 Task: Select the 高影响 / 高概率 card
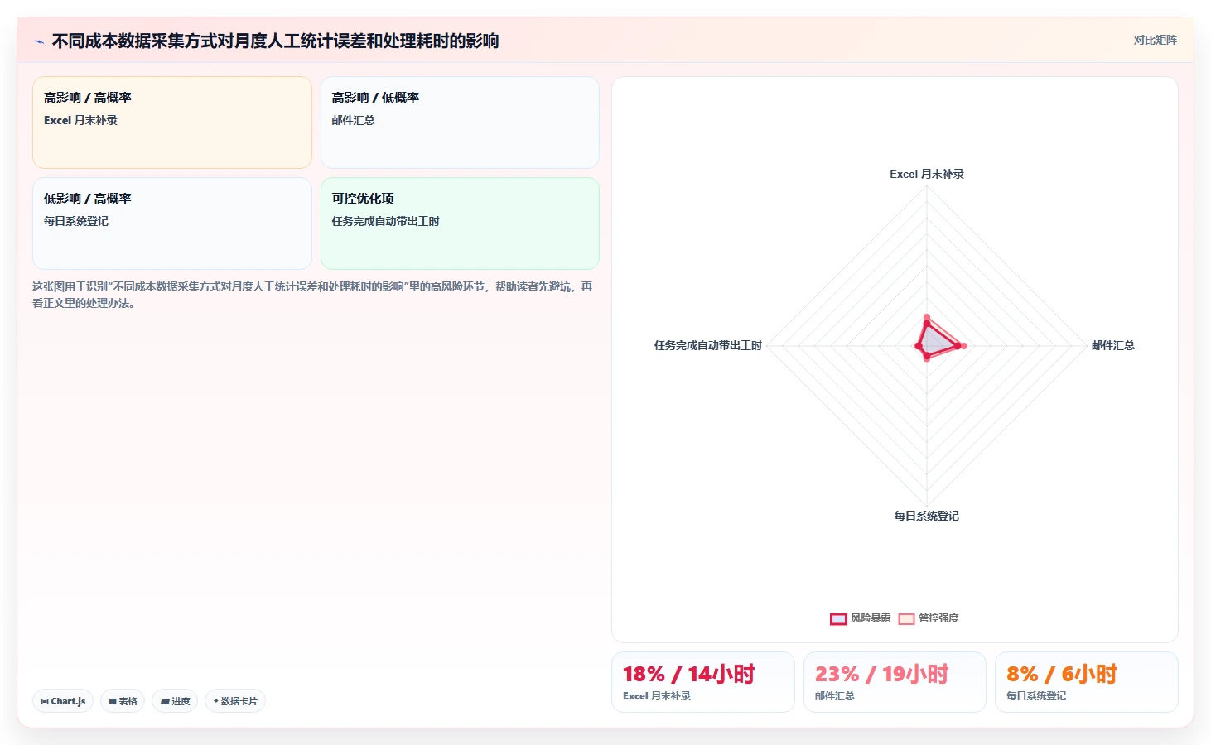pyautogui.click(x=172, y=123)
